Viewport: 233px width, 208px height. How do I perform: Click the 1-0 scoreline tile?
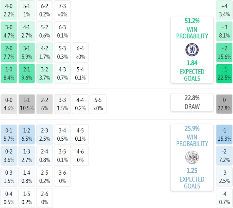pos(9,73)
